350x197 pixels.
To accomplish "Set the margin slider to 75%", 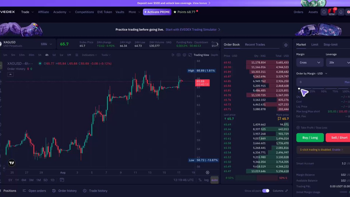I will (x=335, y=89).
